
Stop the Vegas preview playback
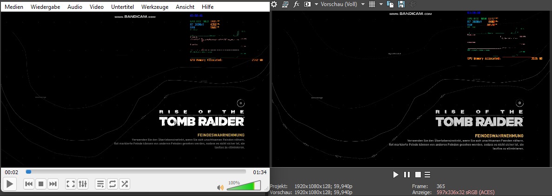click(418, 175)
